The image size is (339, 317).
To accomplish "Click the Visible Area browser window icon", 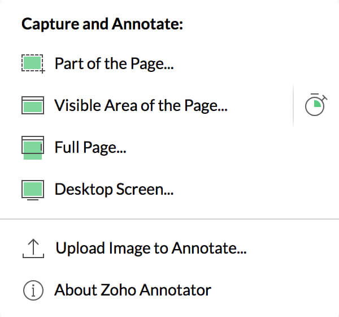I will [33, 105].
